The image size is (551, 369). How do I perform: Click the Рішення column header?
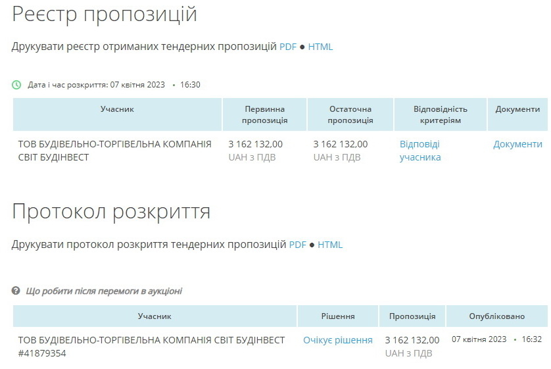tap(337, 316)
